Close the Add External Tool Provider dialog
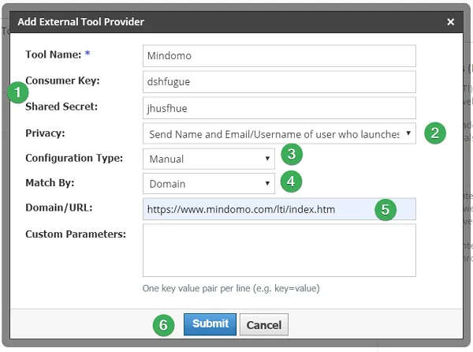473x352 pixels. coord(450,22)
